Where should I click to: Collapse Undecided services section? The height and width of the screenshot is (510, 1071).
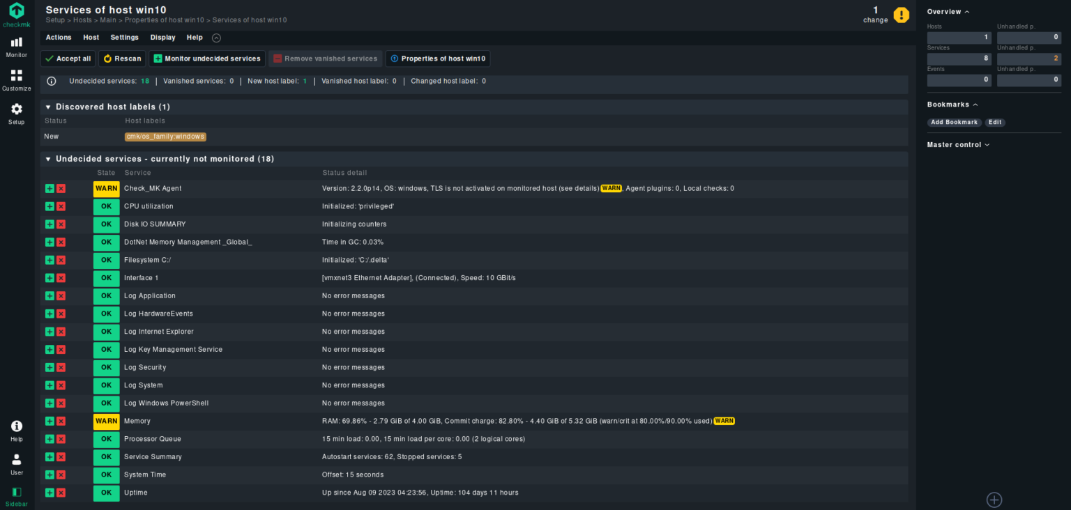(48, 160)
